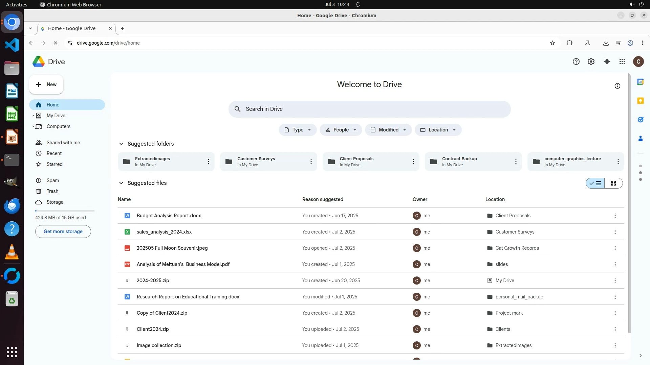Open Drive settings gear
The width and height of the screenshot is (650, 365).
(x=591, y=62)
